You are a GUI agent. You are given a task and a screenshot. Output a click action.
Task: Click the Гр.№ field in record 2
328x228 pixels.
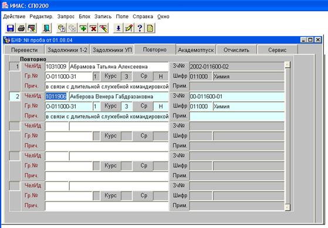click(x=69, y=106)
